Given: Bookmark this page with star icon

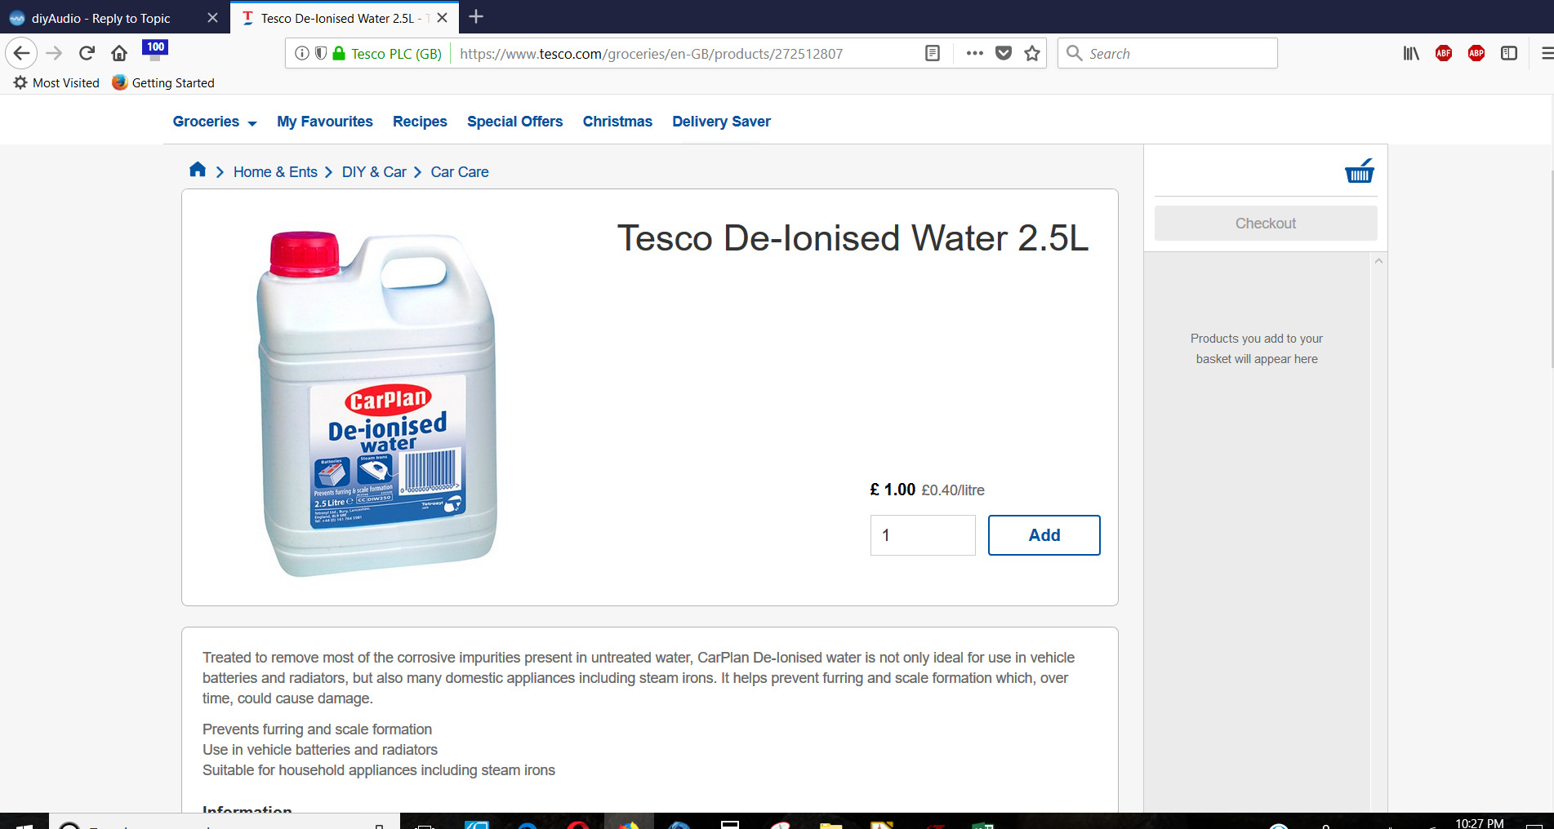Looking at the screenshot, I should pyautogui.click(x=1032, y=54).
